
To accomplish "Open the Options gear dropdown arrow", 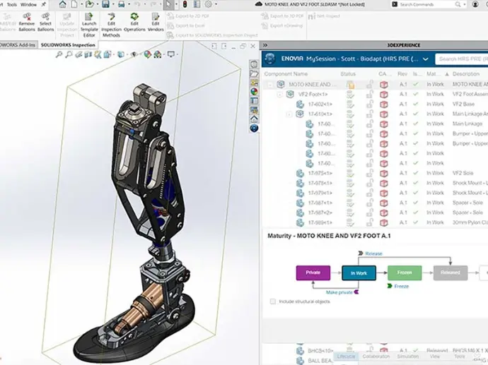I will pyautogui.click(x=216, y=5).
